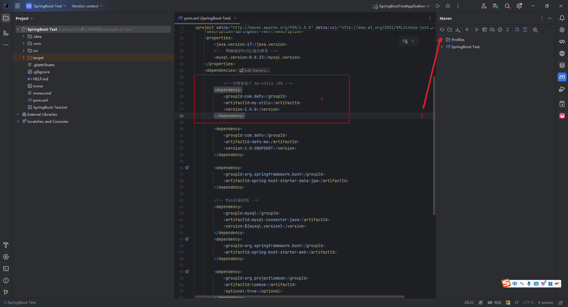Open Version control dropdown
568x307 pixels.
click(87, 6)
